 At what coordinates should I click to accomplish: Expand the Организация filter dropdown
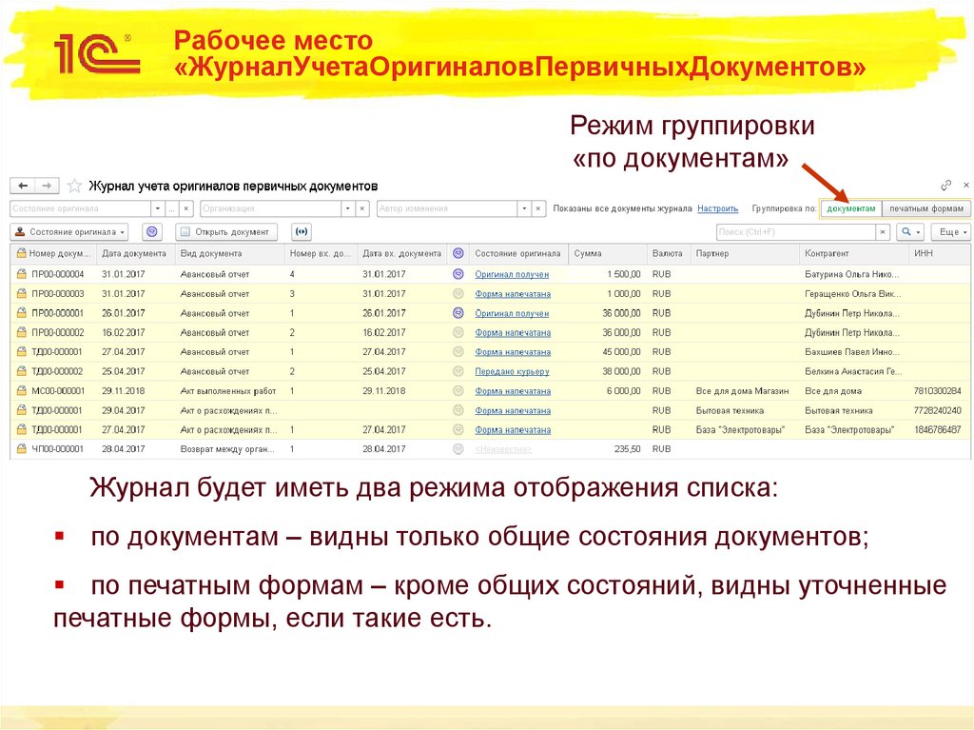tap(348, 208)
